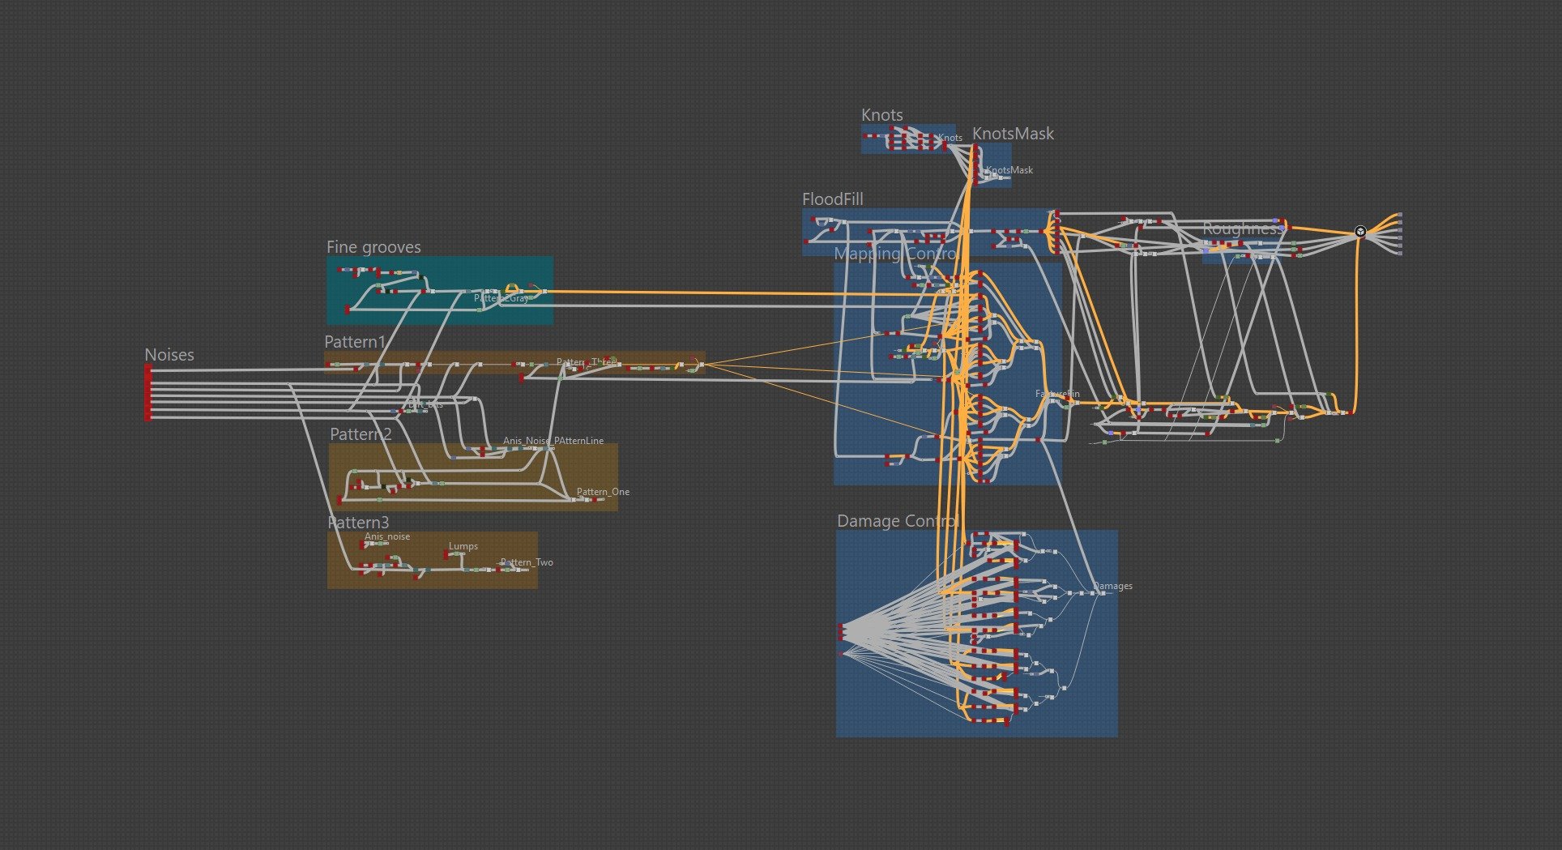
Task: Select the Knots output node
Action: 945,147
